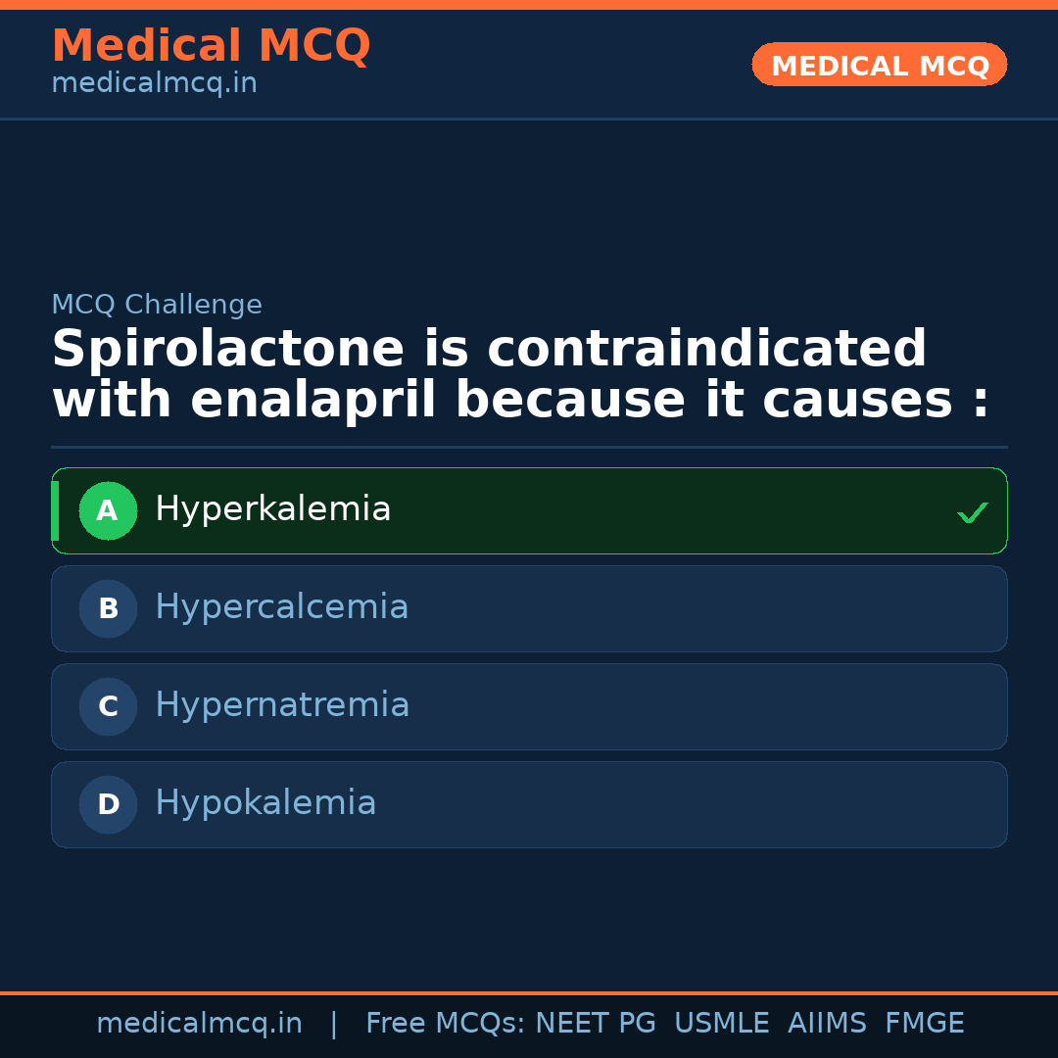
Task: Click the Free MCQs footer text
Action: 444,1024
